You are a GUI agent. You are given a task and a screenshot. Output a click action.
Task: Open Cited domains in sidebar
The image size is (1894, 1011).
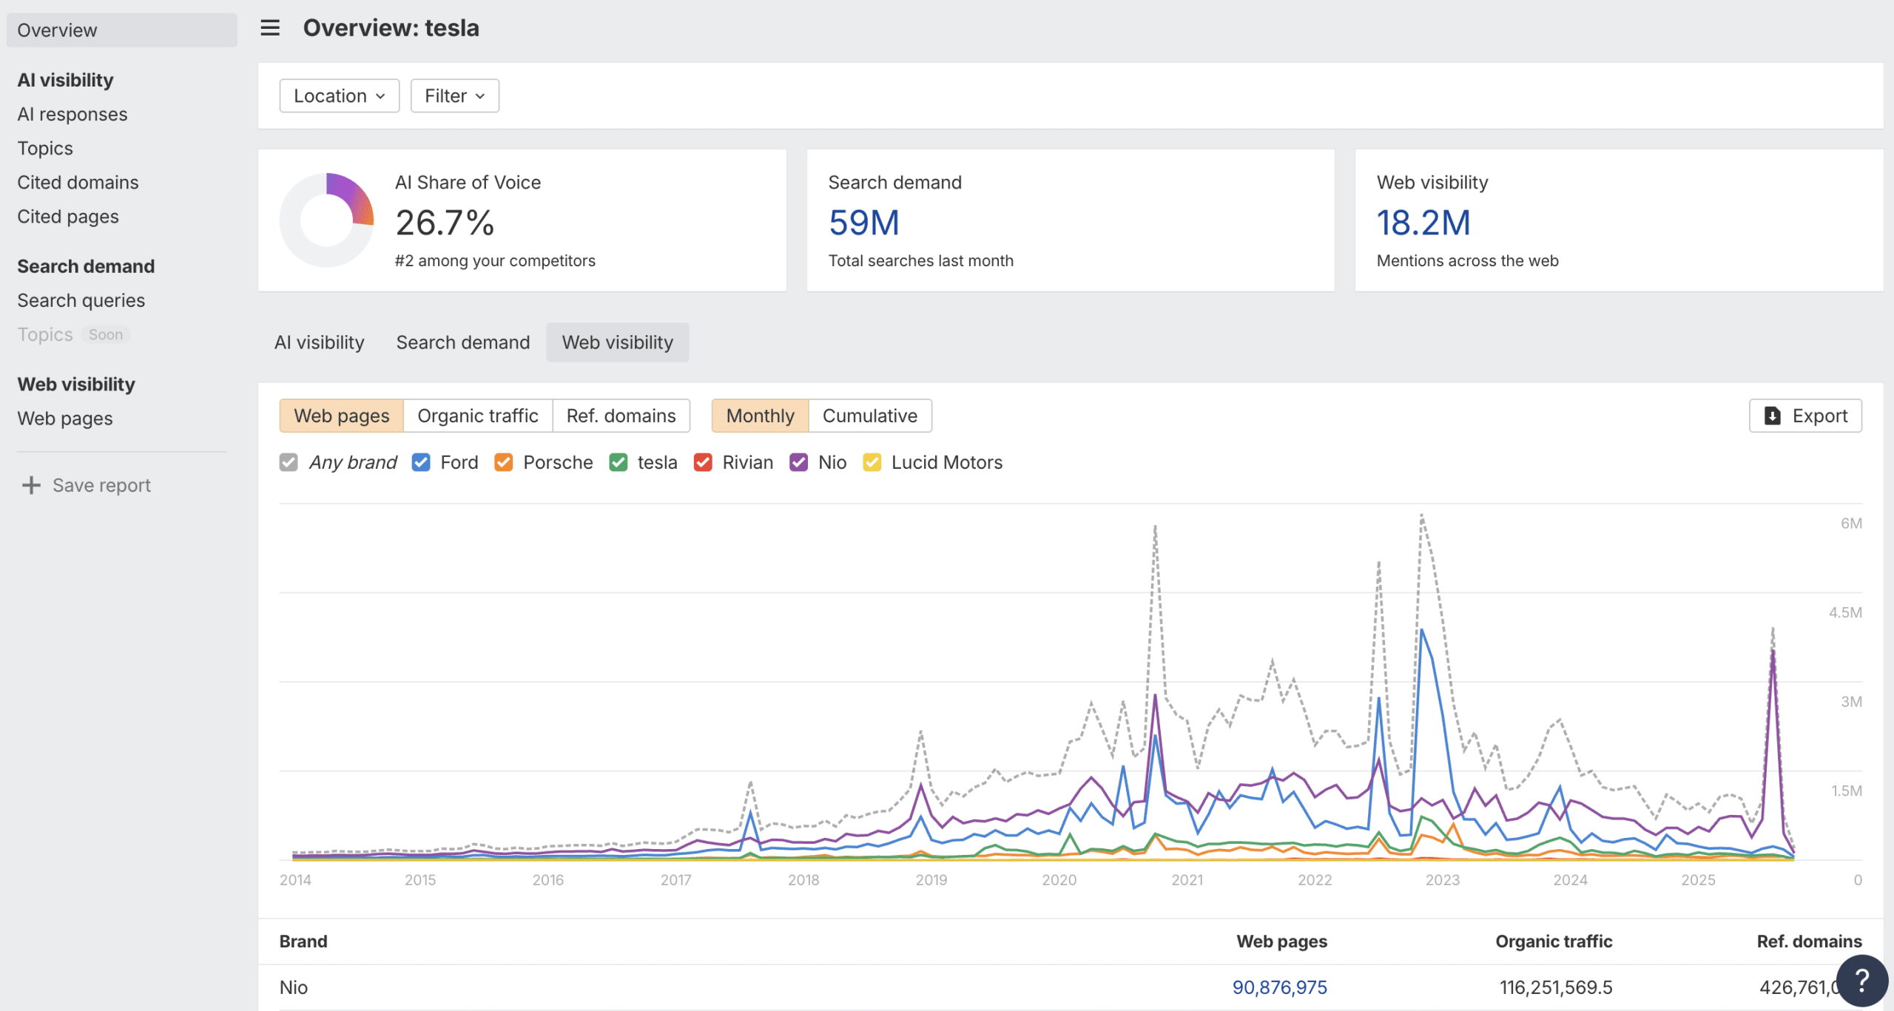(78, 183)
